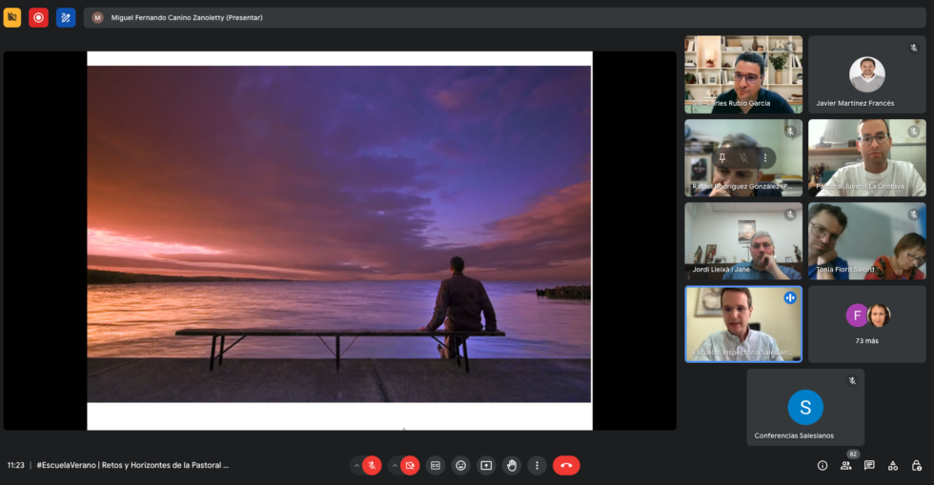Turn on the camera
Image resolution: width=934 pixels, height=485 pixels.
[x=410, y=465]
